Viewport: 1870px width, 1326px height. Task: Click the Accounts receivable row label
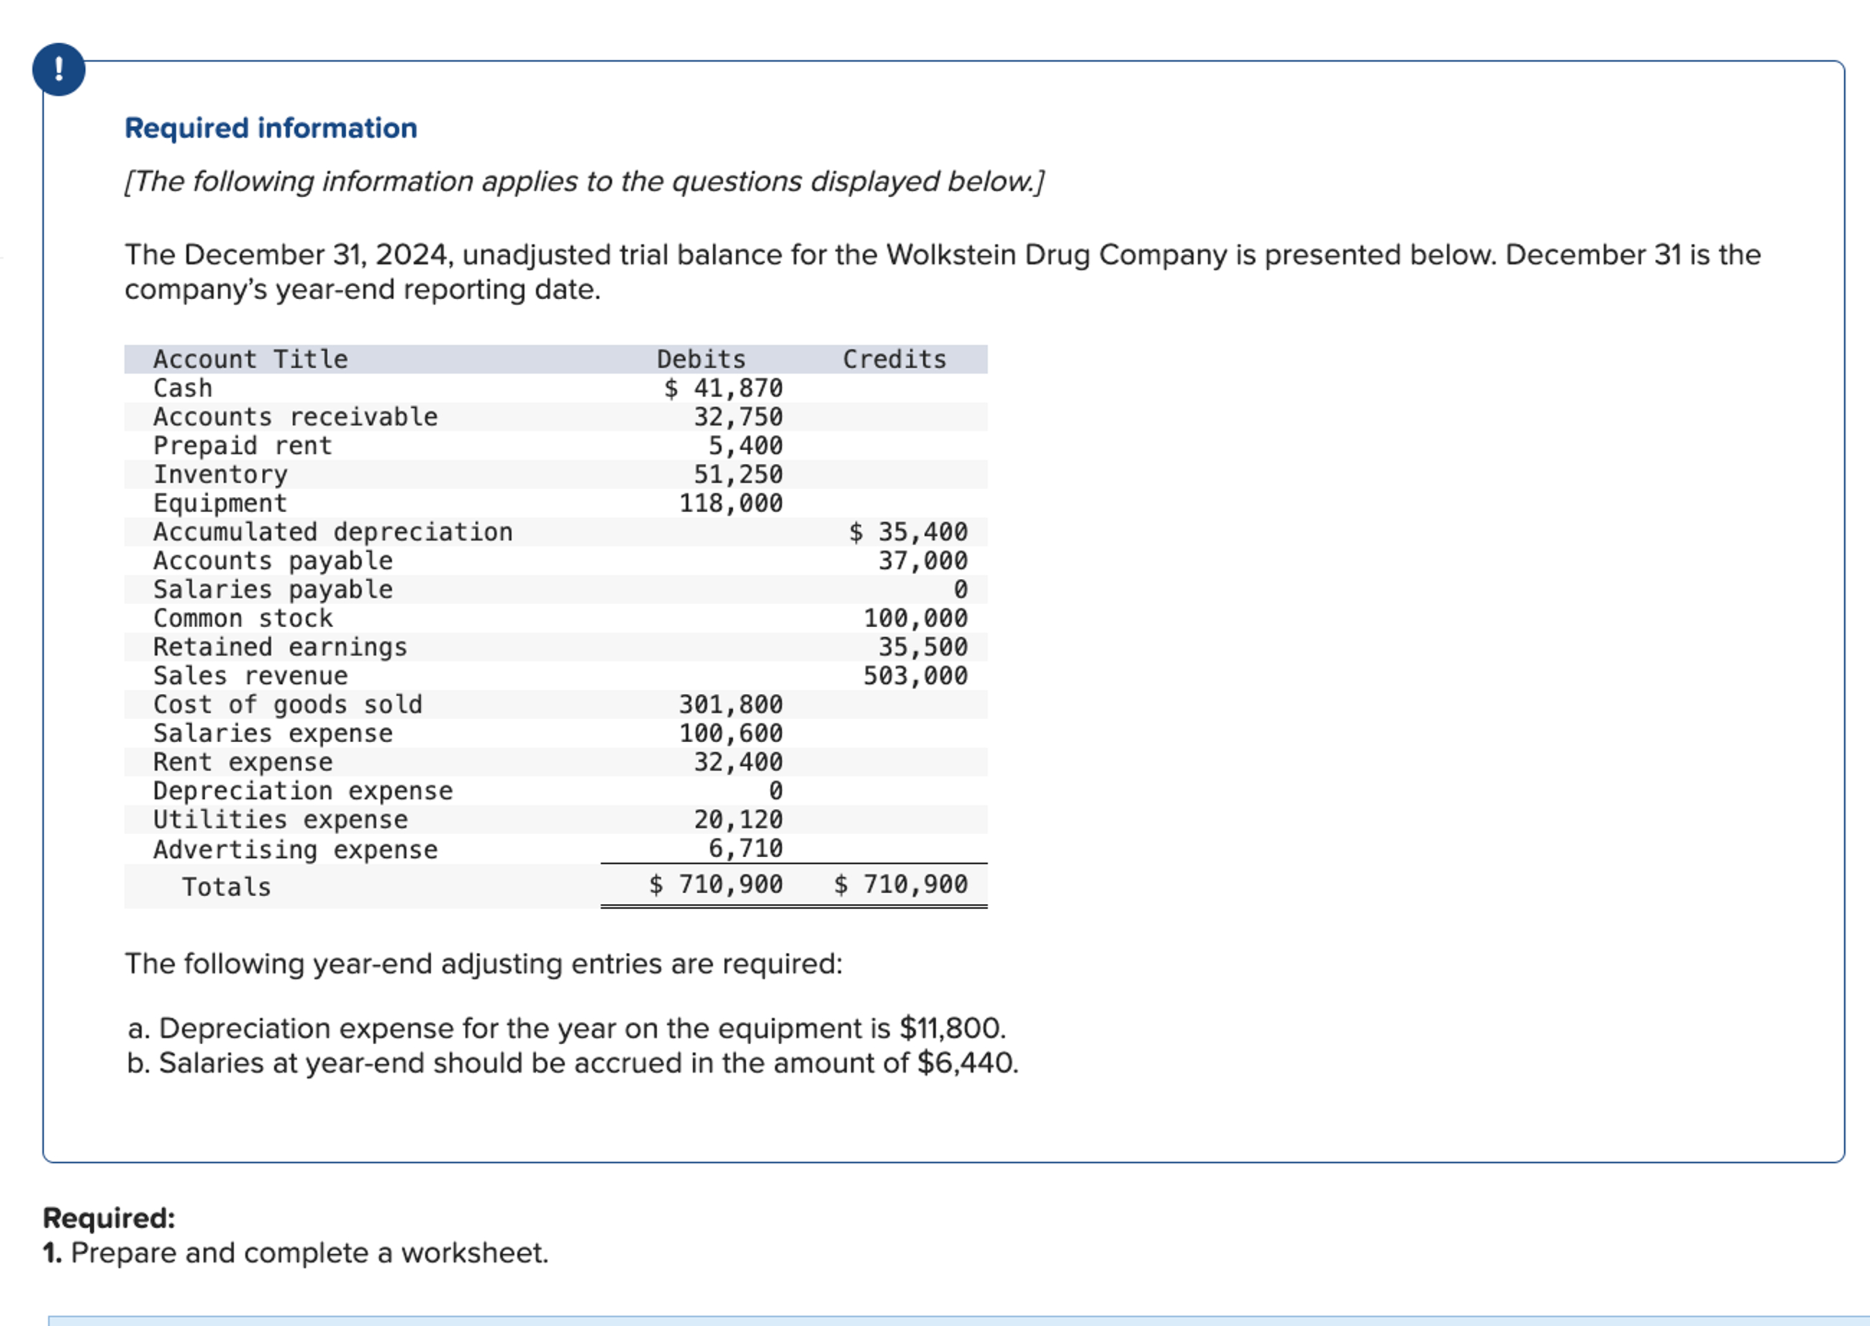295,417
